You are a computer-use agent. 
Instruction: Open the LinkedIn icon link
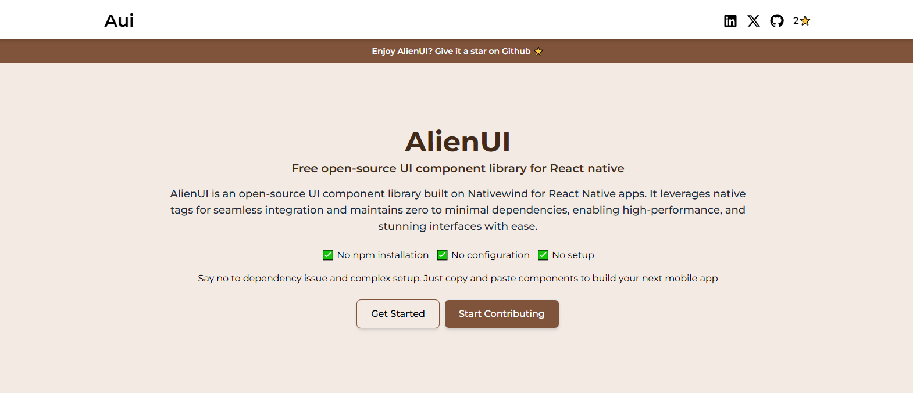point(730,21)
